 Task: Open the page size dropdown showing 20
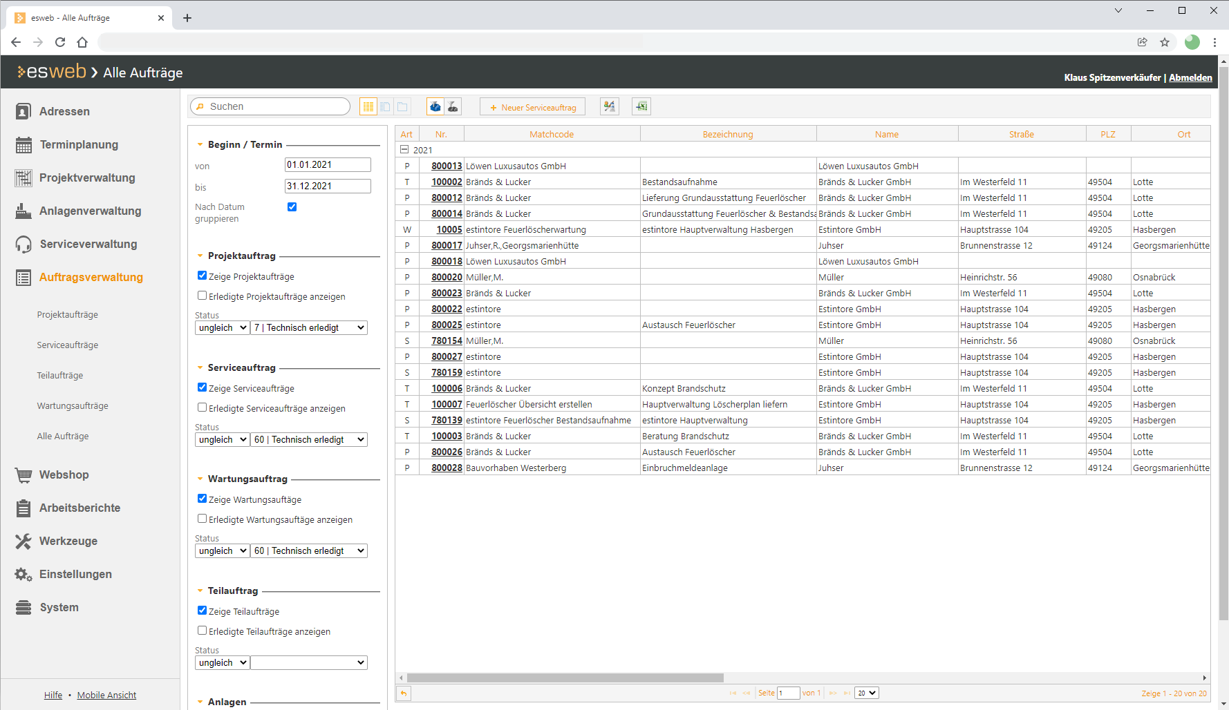click(x=866, y=693)
